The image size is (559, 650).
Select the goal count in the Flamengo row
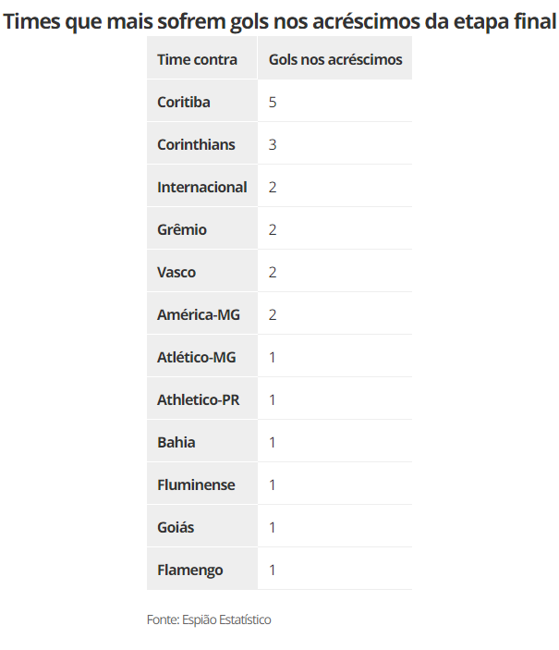[x=273, y=570]
